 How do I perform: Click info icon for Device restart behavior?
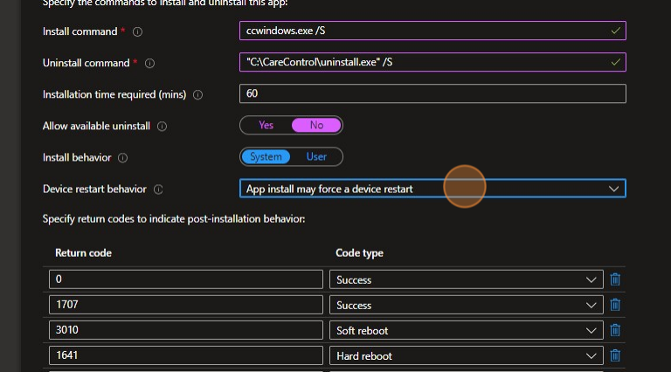[x=158, y=189]
